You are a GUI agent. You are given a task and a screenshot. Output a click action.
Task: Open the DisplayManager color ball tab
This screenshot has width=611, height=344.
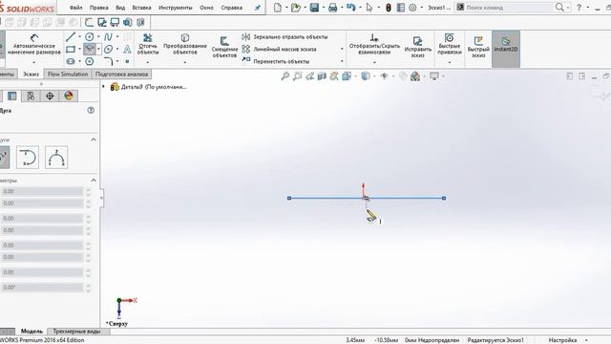69,96
